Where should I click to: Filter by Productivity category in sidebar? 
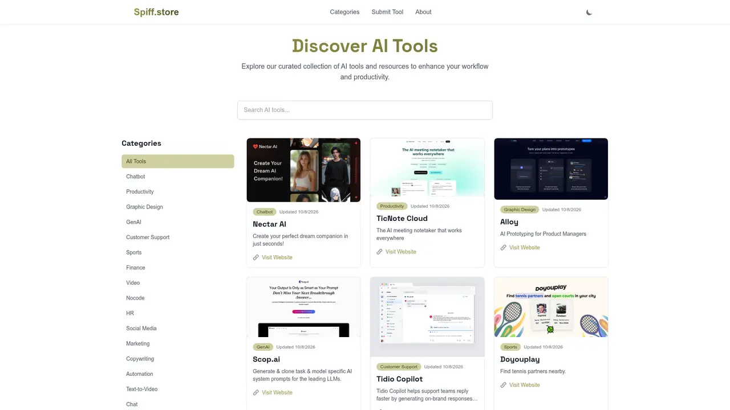(x=178, y=192)
